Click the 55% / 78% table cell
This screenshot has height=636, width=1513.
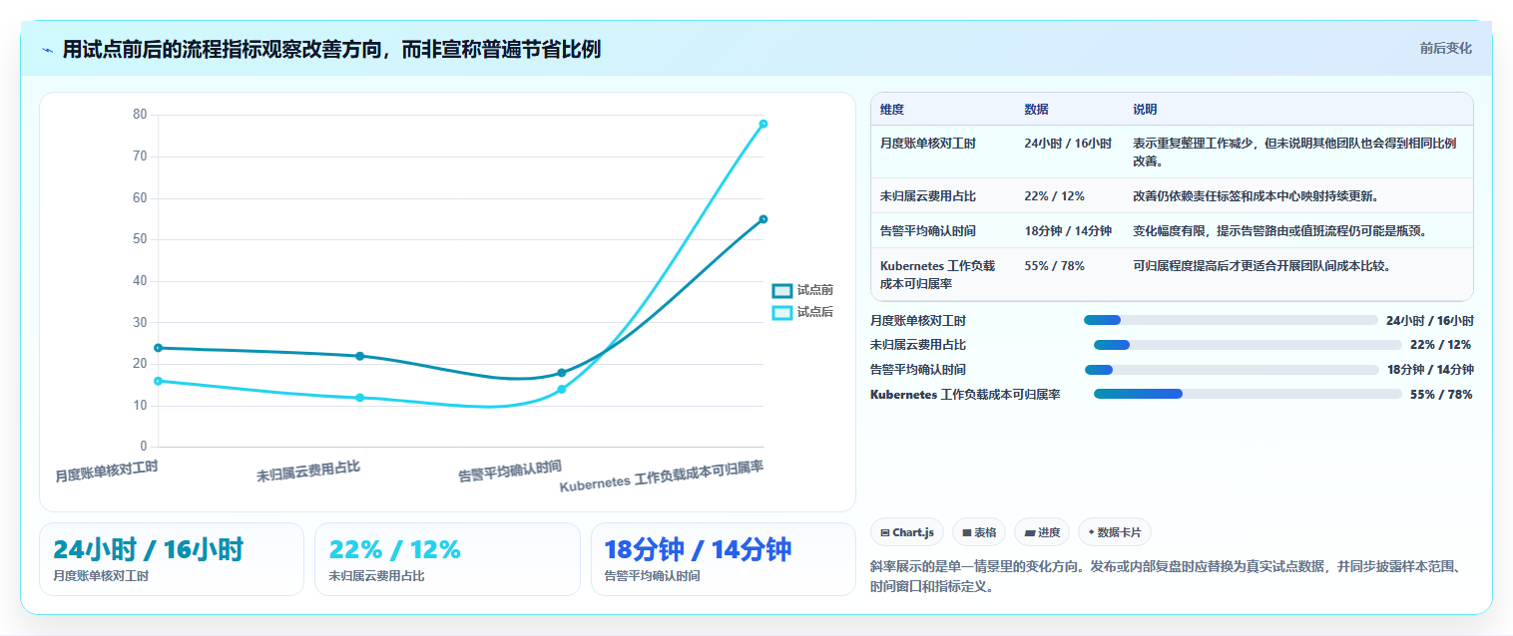(1054, 266)
